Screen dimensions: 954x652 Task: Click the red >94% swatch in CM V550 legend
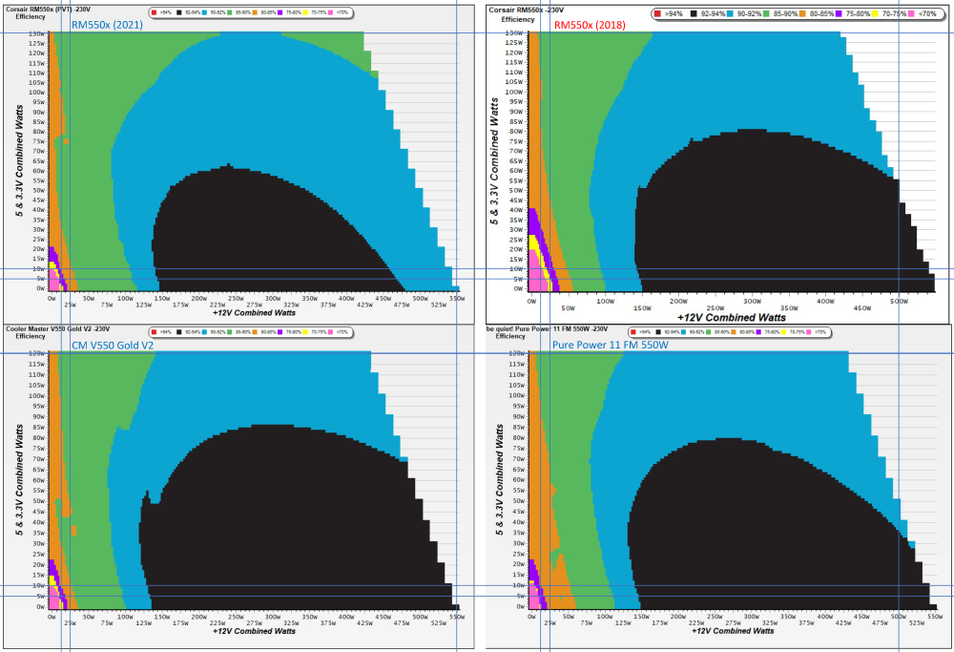point(154,332)
